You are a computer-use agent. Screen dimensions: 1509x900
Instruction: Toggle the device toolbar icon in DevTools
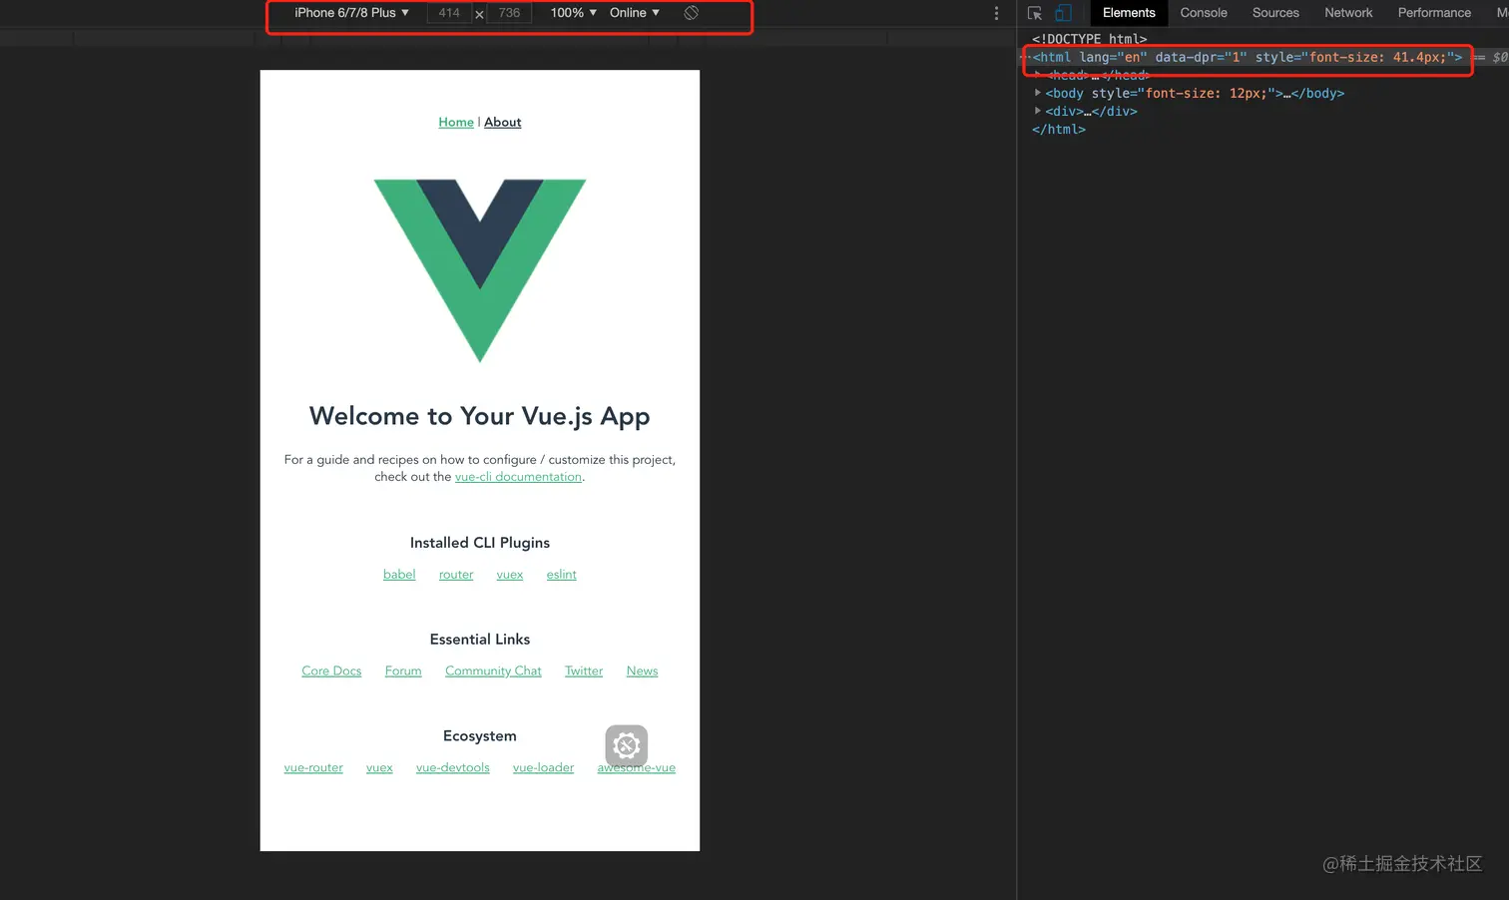pyautogui.click(x=1064, y=13)
